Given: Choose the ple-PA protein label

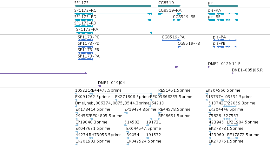Looking at the screenshot, I should pyautogui.click(x=219, y=37).
